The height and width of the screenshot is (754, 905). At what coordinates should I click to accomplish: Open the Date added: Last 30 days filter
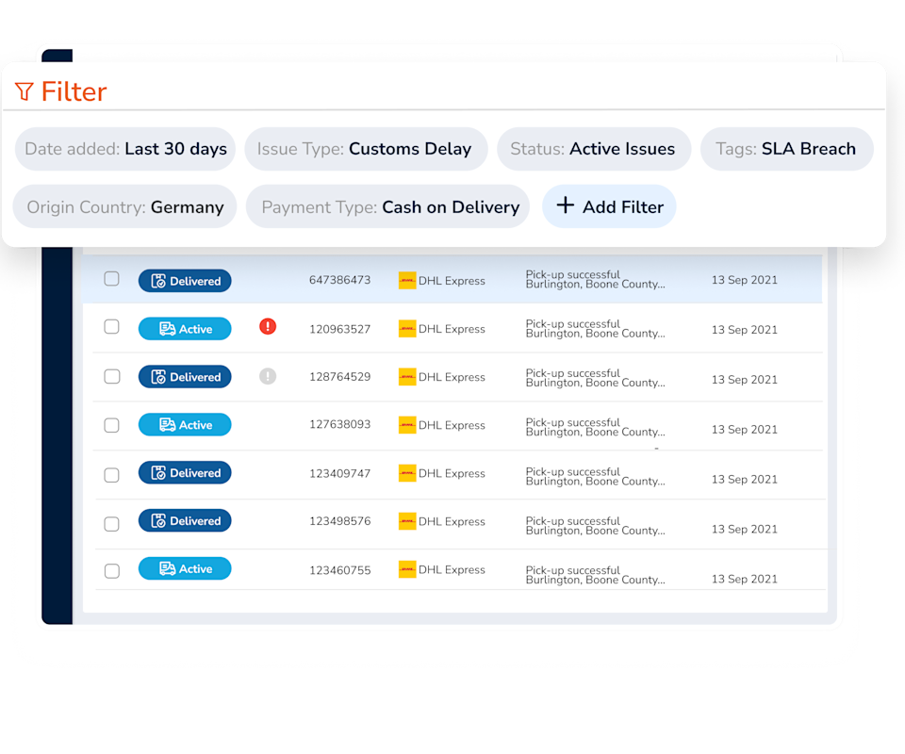pyautogui.click(x=125, y=149)
